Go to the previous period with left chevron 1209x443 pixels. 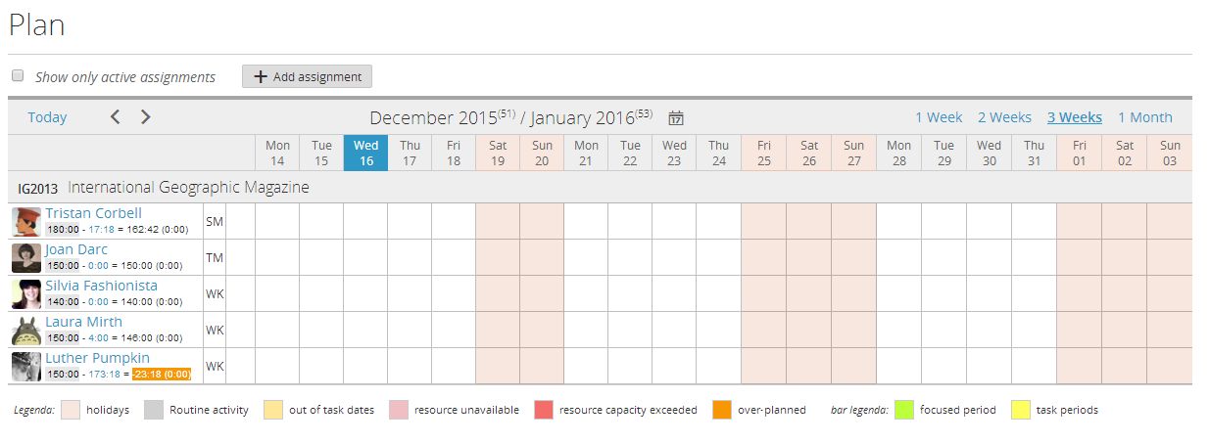click(115, 117)
